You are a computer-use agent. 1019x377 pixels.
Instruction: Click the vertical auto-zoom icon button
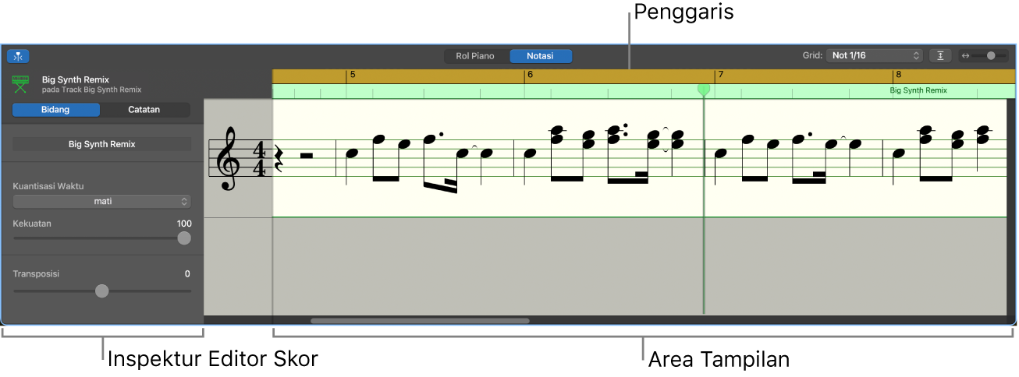coord(941,56)
